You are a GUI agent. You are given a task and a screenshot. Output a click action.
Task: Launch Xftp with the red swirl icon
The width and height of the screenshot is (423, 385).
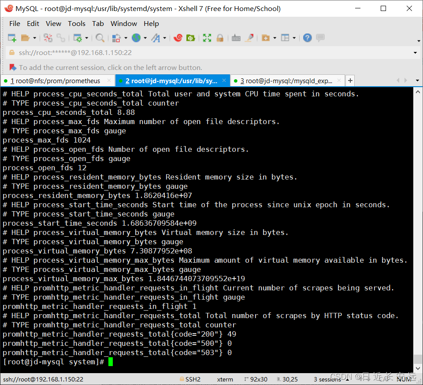coord(178,38)
